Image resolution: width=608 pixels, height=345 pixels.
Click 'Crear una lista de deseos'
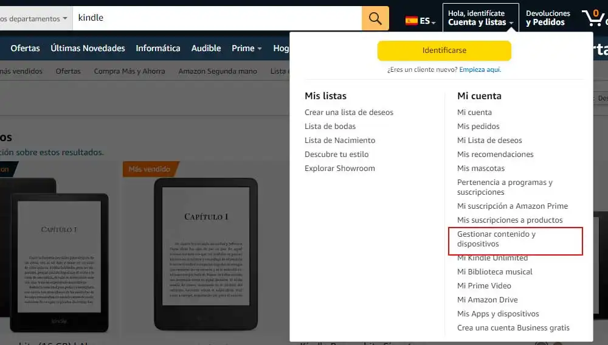pos(348,113)
